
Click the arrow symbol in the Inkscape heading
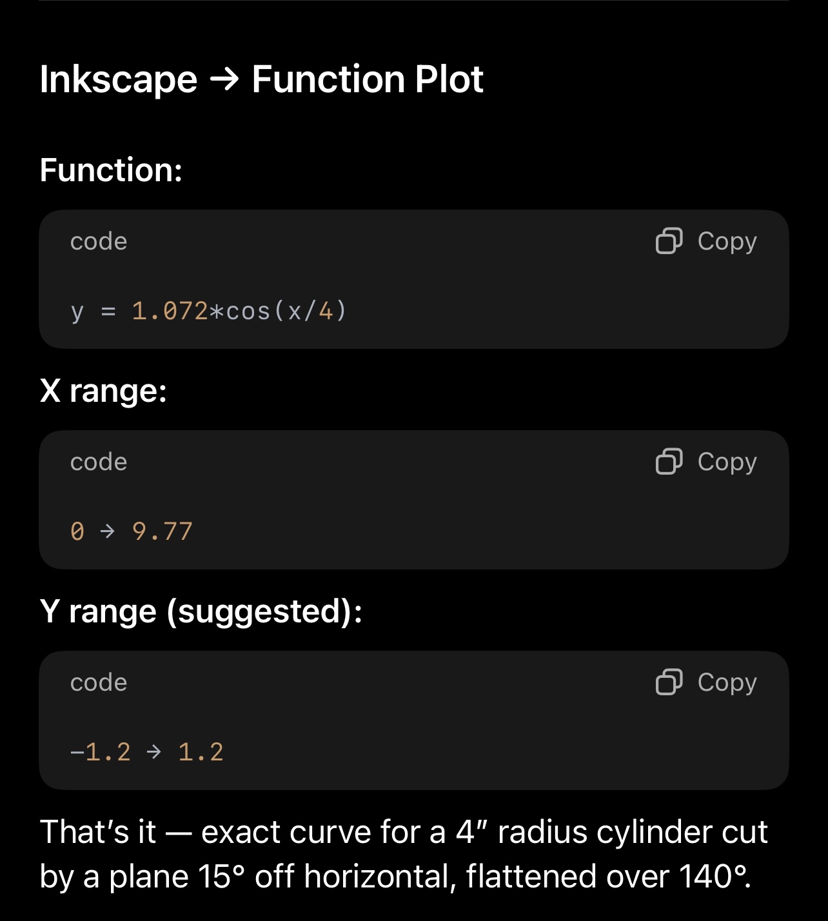[224, 80]
